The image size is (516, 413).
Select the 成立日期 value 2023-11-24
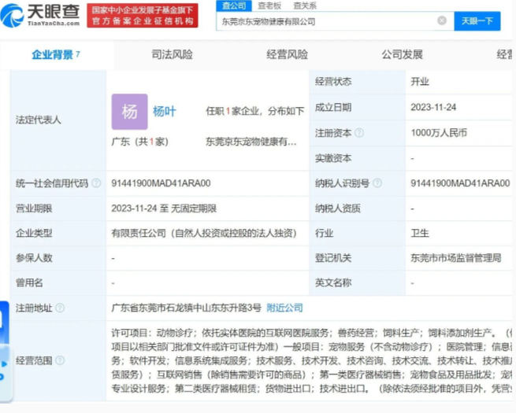[x=433, y=107]
